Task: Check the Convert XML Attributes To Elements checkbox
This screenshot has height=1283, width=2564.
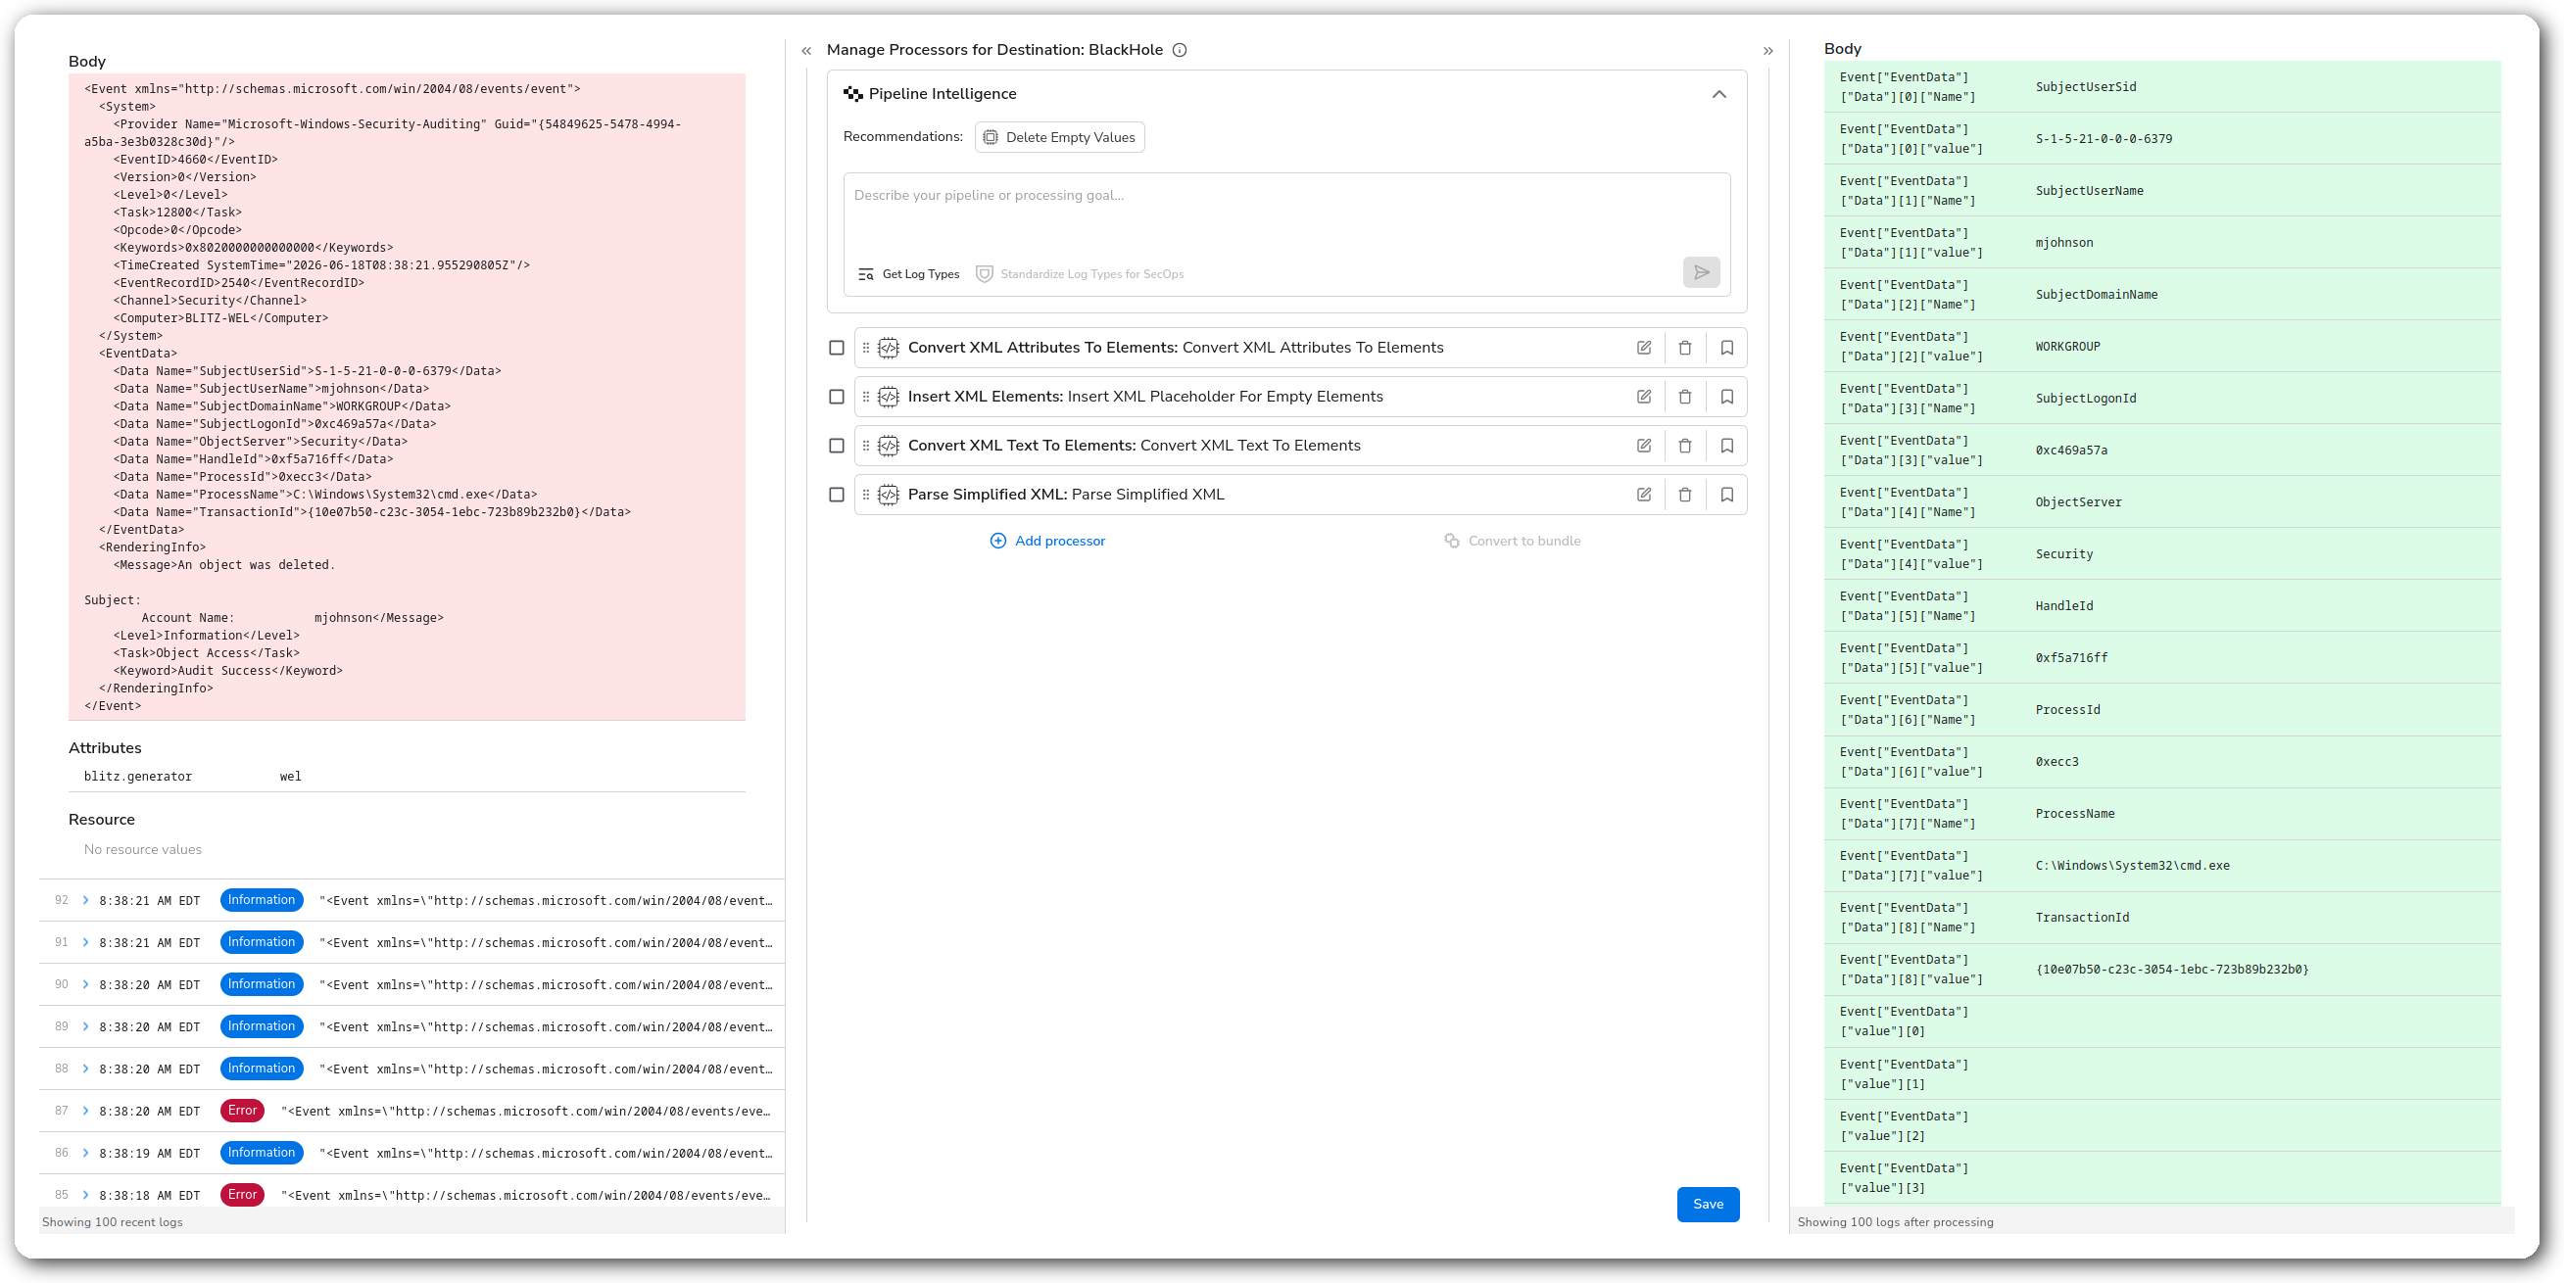Action: pos(836,348)
